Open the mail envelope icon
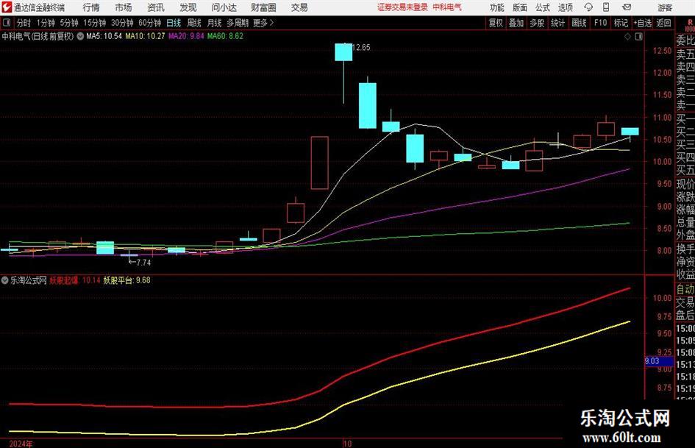Image resolution: width=695 pixels, height=448 pixels. click(627, 7)
